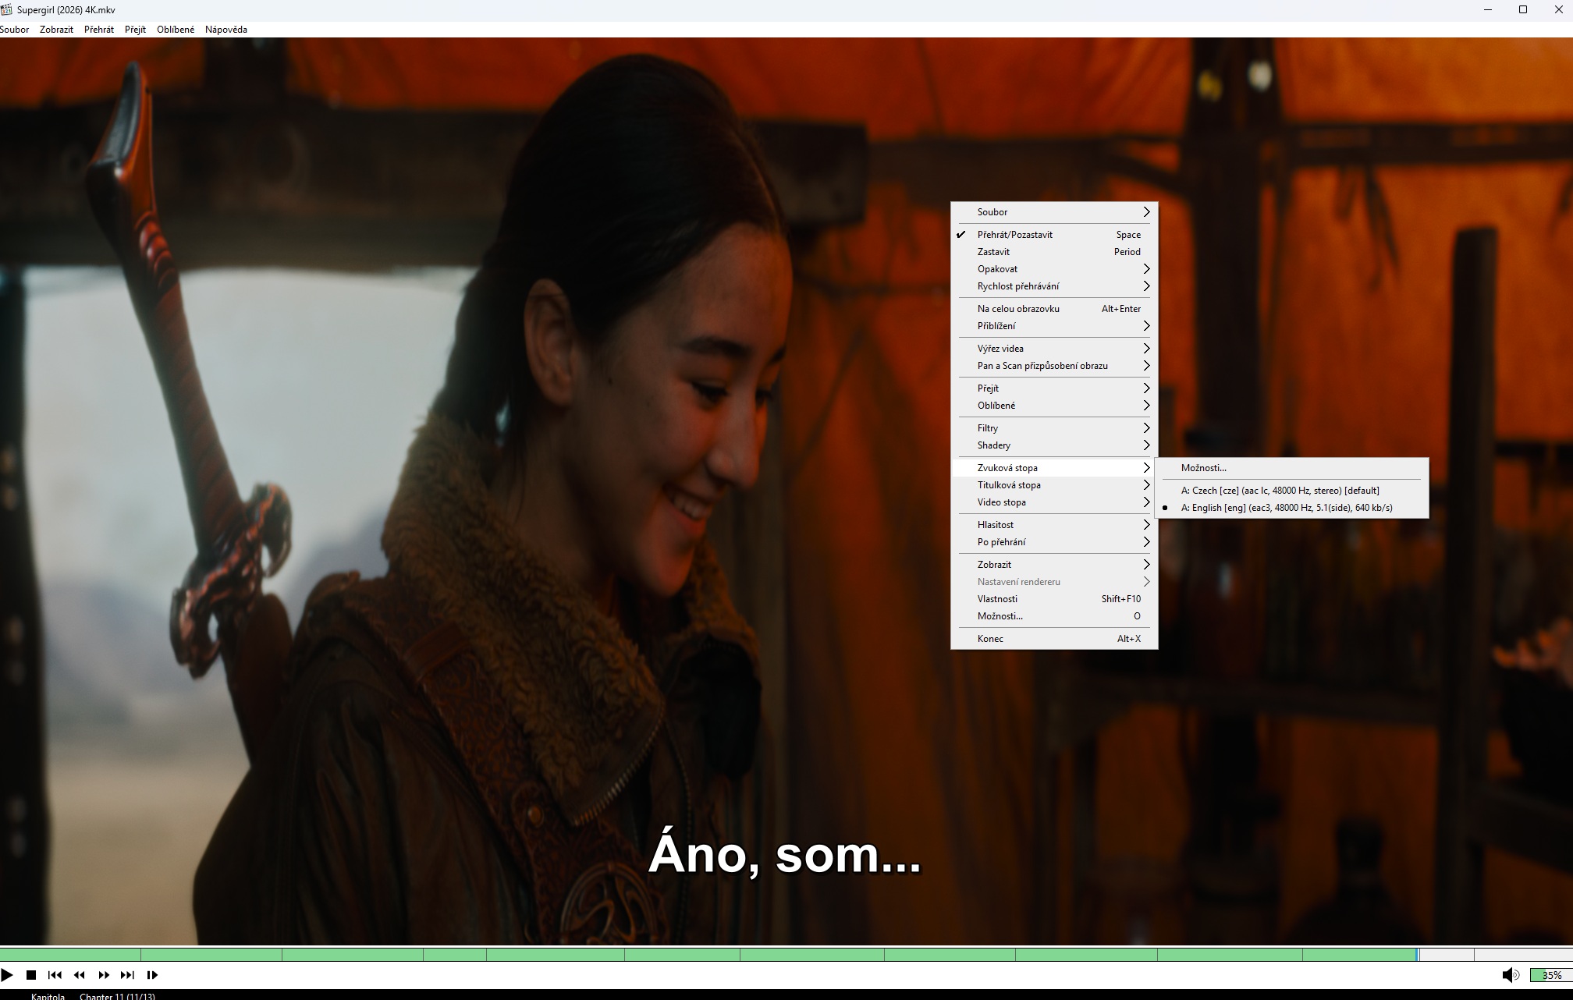Click the rewind (decrease speed) icon
1573x1000 pixels.
pos(80,974)
